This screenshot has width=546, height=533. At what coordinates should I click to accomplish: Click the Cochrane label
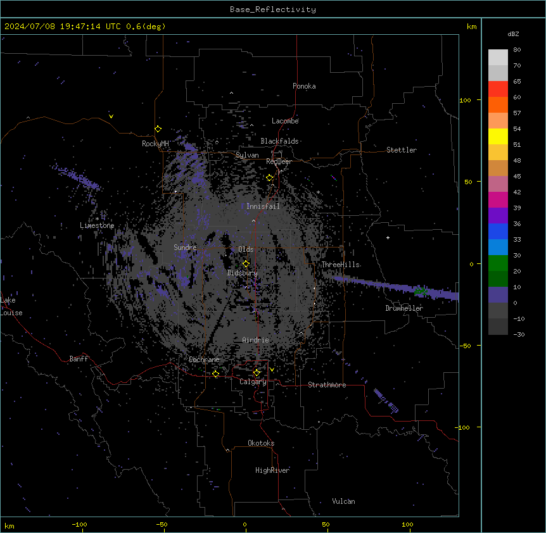tap(204, 360)
